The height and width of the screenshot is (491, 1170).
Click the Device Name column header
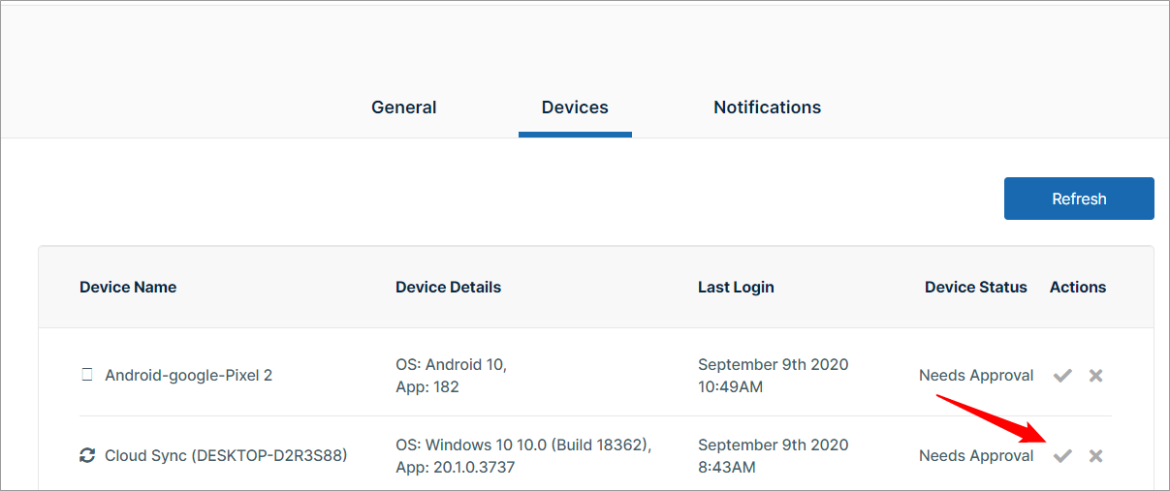(128, 287)
